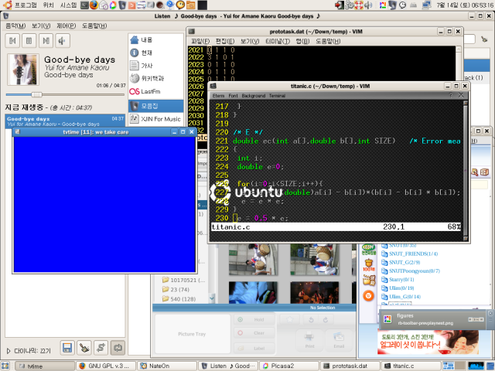Click the NateOn advertisement banner
Screen dimensions: 495x371
coord(428,342)
